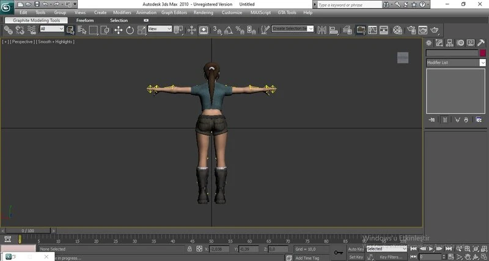This screenshot has width=489, height=261.
Task: Toggle Percent Snap
Action: [x=240, y=30]
